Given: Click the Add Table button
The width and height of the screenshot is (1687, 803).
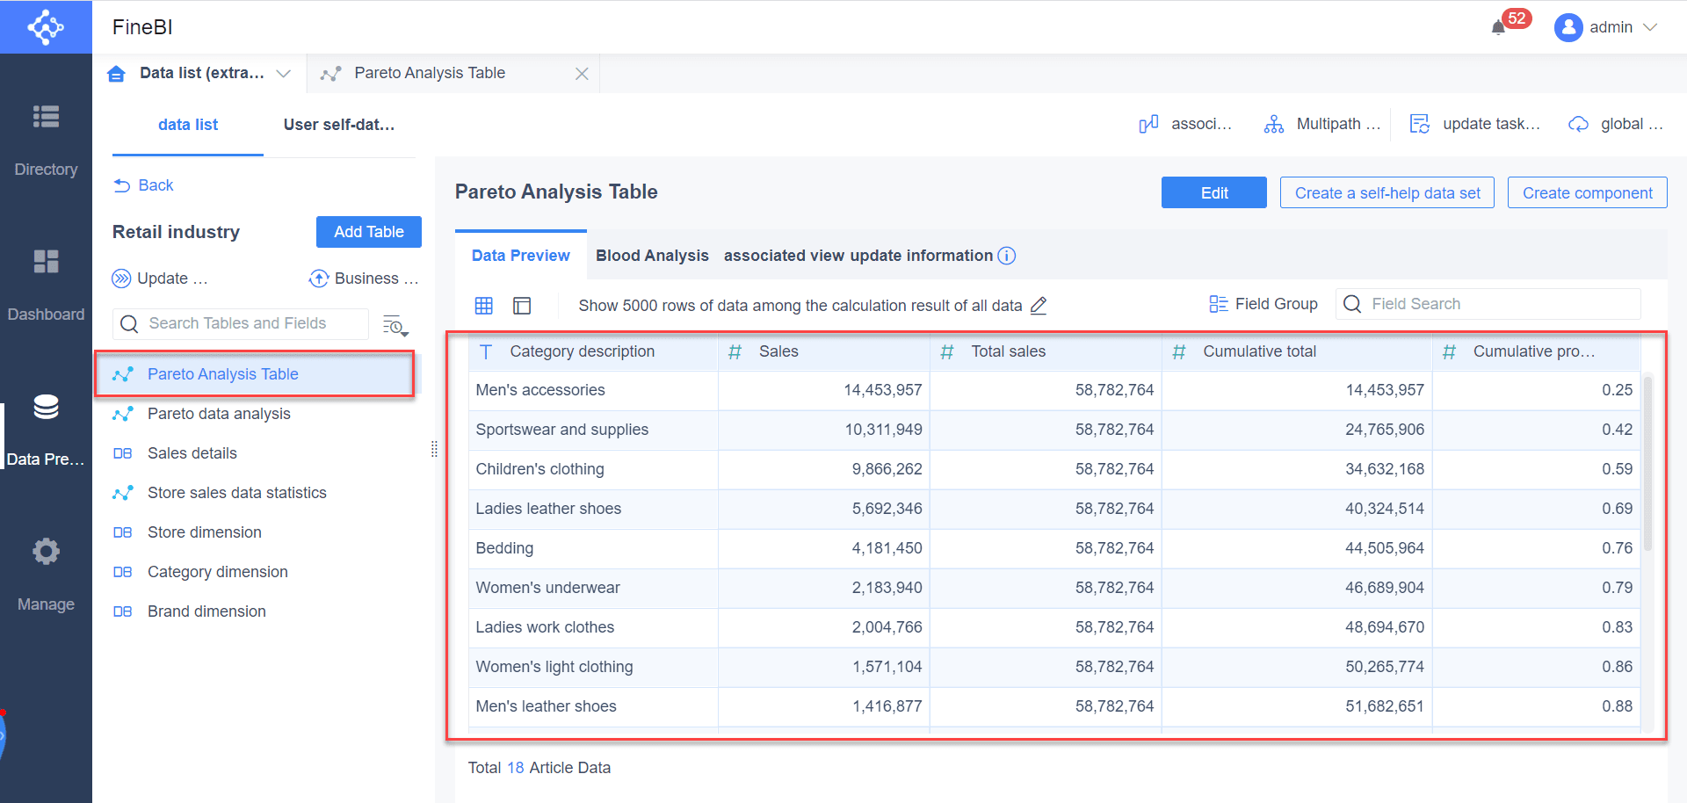Looking at the screenshot, I should pyautogui.click(x=369, y=232).
